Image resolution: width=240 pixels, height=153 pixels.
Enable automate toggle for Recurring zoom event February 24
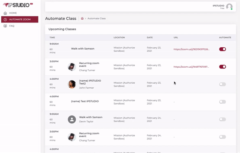click(222, 137)
